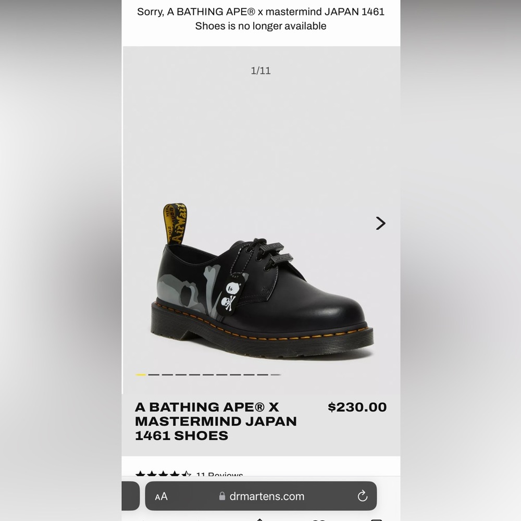Select the last gray carousel dash
521x521 pixels.
click(x=275, y=375)
